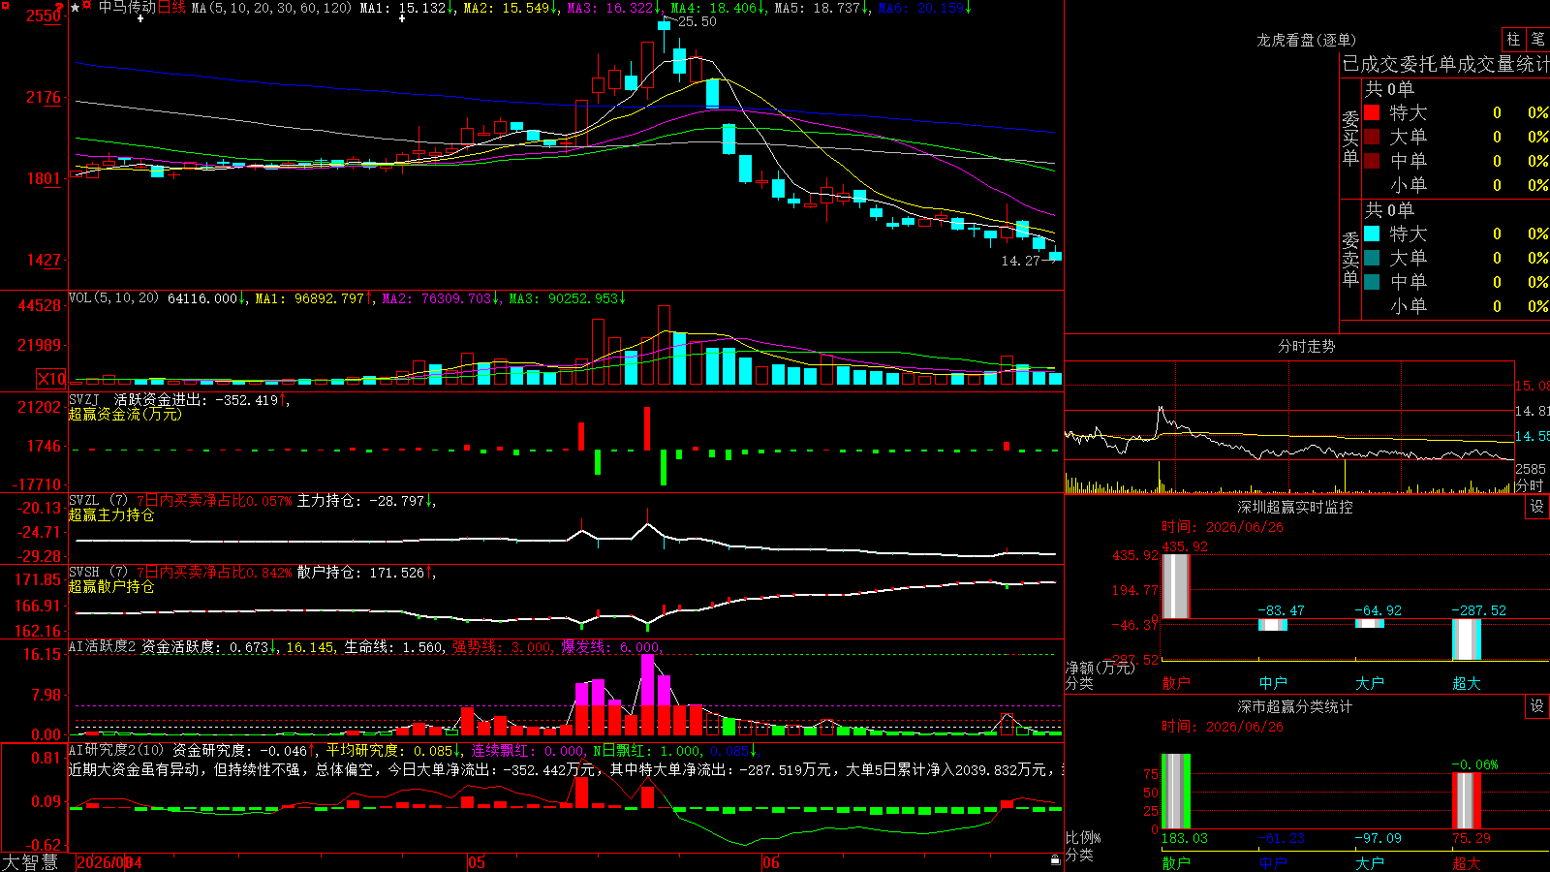Click the MA3: 16.322 value

click(x=611, y=8)
